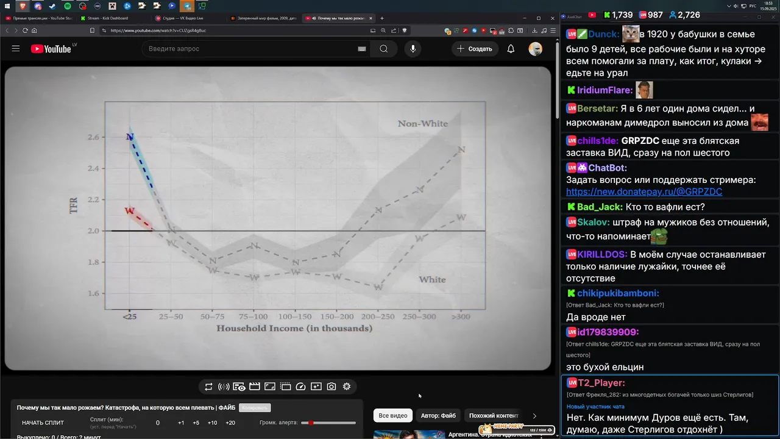Open YouTube notifications bell
The height and width of the screenshot is (439, 780).
(511, 49)
